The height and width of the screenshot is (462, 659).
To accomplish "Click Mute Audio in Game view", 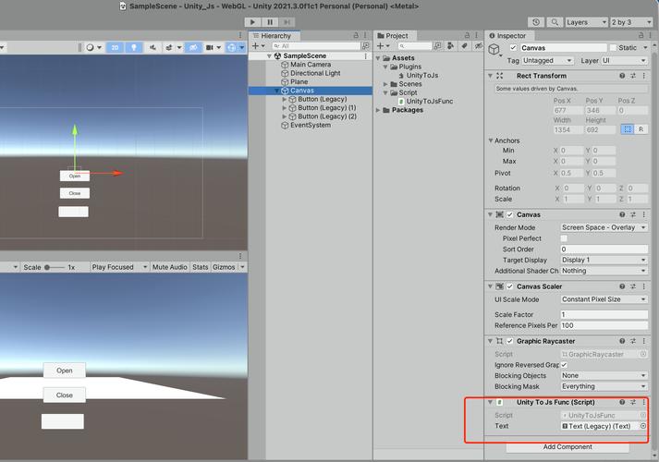I will coord(170,267).
